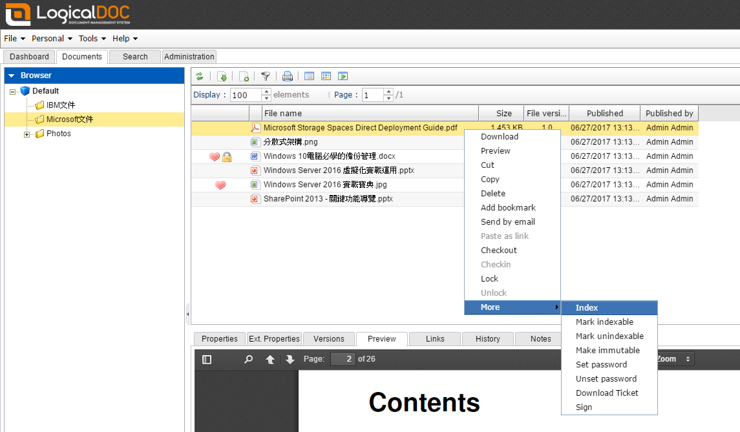Click the list Page number input field

(373, 95)
